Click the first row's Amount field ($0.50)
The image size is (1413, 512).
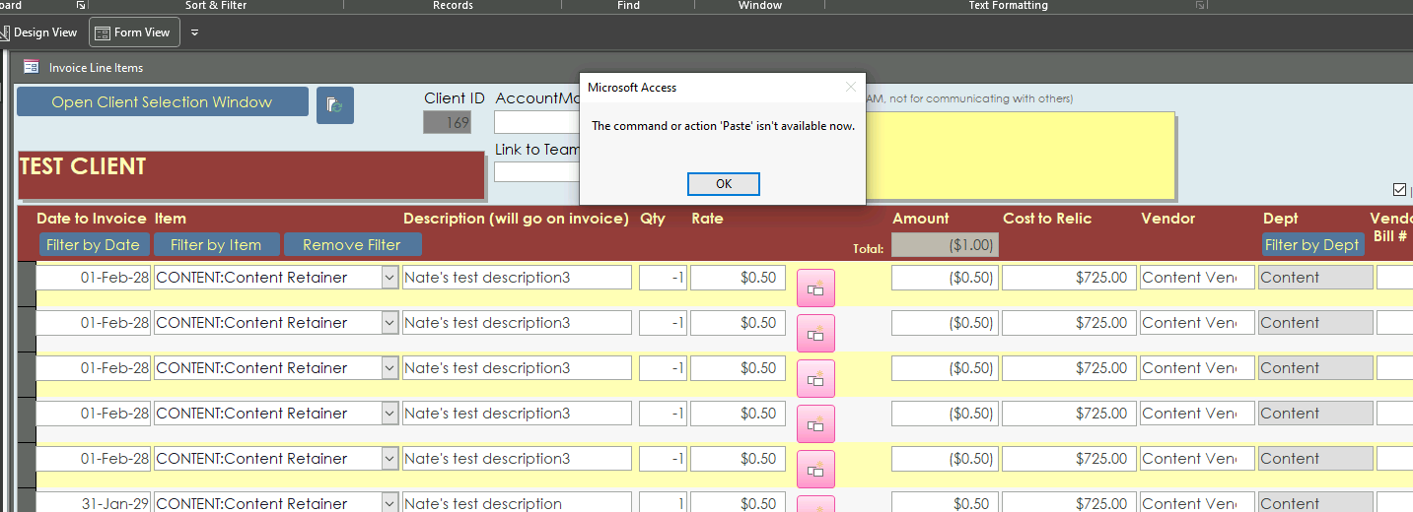[x=945, y=278]
